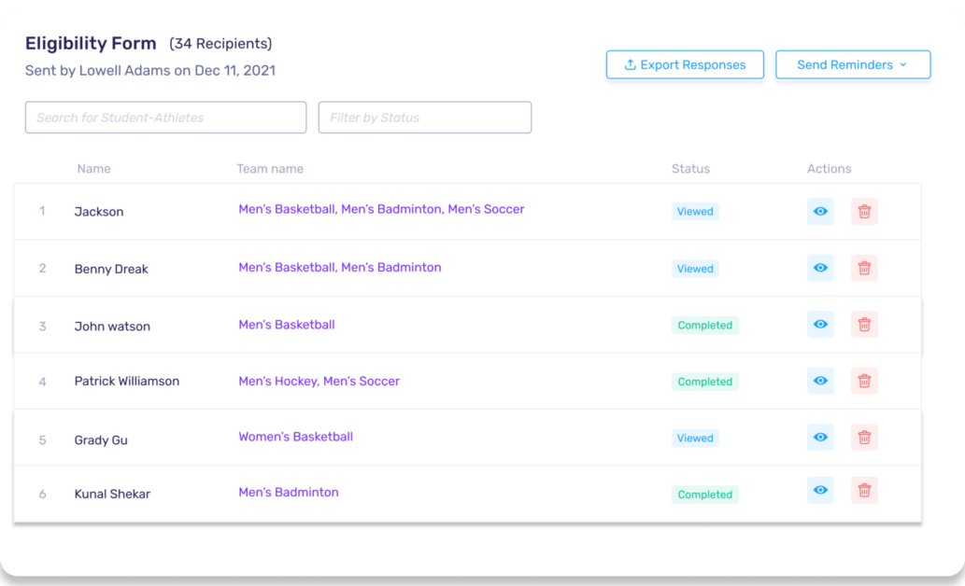Open Grady Gu's response preview

click(820, 437)
